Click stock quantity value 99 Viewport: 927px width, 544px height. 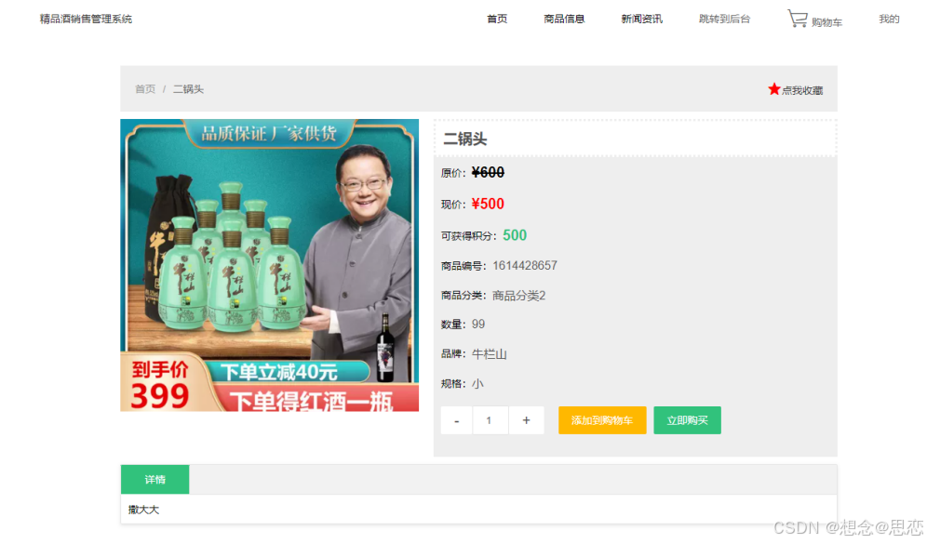pyautogui.click(x=478, y=325)
